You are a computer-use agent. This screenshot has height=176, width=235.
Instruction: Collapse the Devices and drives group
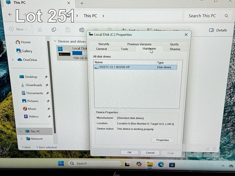point(54,41)
